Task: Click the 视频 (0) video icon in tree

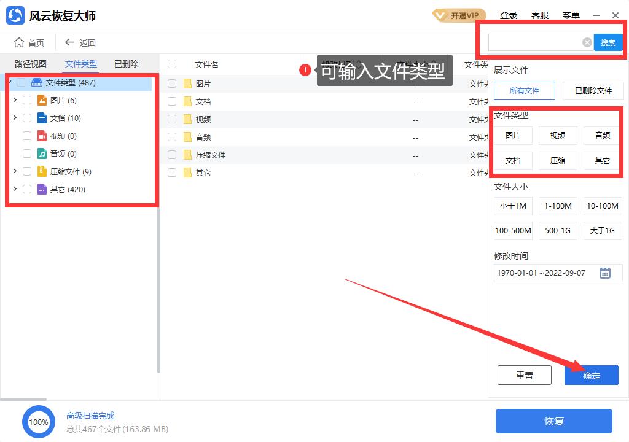Action: (42, 136)
